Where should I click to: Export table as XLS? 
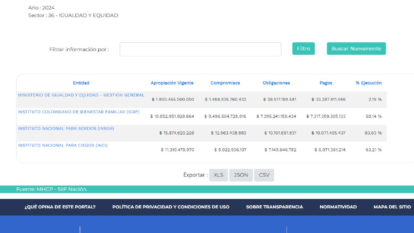tap(219, 175)
